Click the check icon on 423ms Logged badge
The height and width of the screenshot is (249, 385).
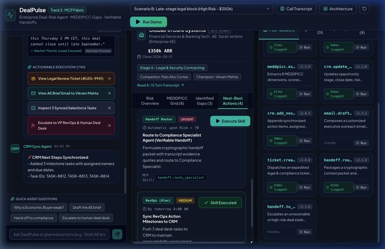(327, 187)
